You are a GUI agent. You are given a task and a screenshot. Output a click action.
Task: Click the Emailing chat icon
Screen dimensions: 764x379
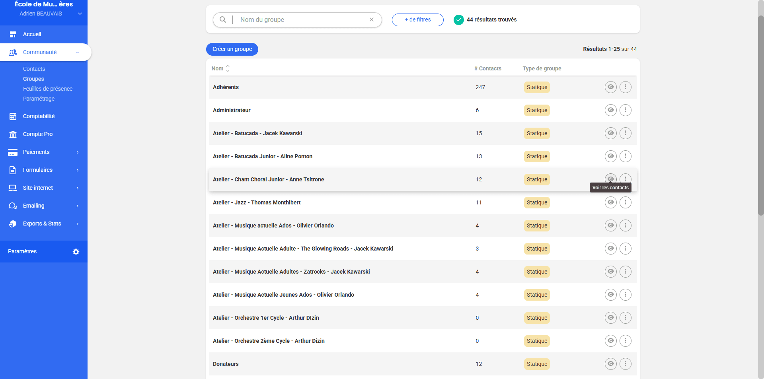(13, 206)
